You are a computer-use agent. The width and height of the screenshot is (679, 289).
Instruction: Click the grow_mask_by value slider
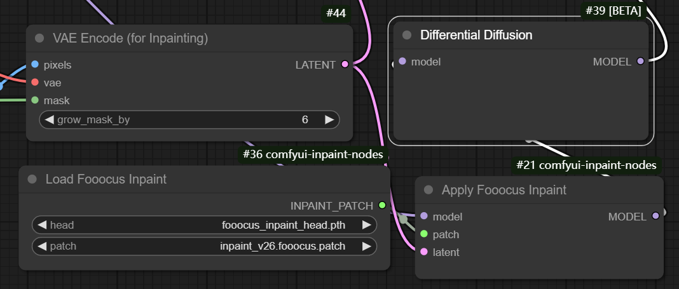coord(189,119)
